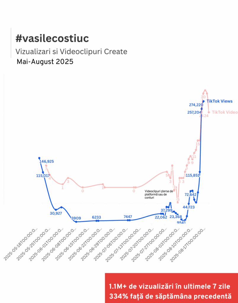238x303 pixels.
Task: Select the 274,220 peak views label
Action: 196,105
